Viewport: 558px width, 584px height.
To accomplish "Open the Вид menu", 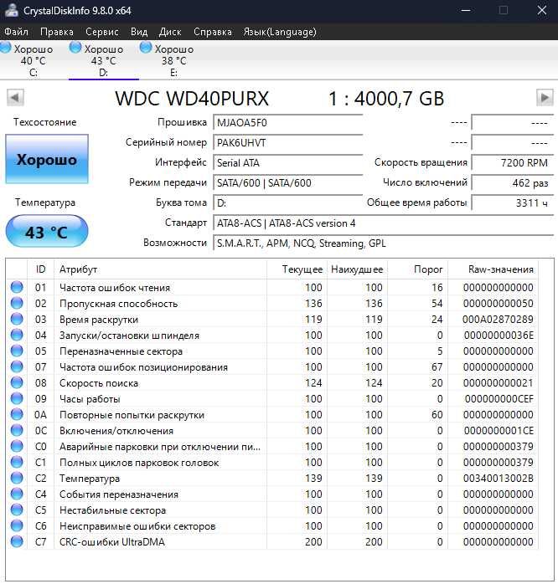I will [139, 32].
